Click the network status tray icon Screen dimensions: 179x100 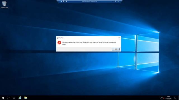click(x=161, y=97)
